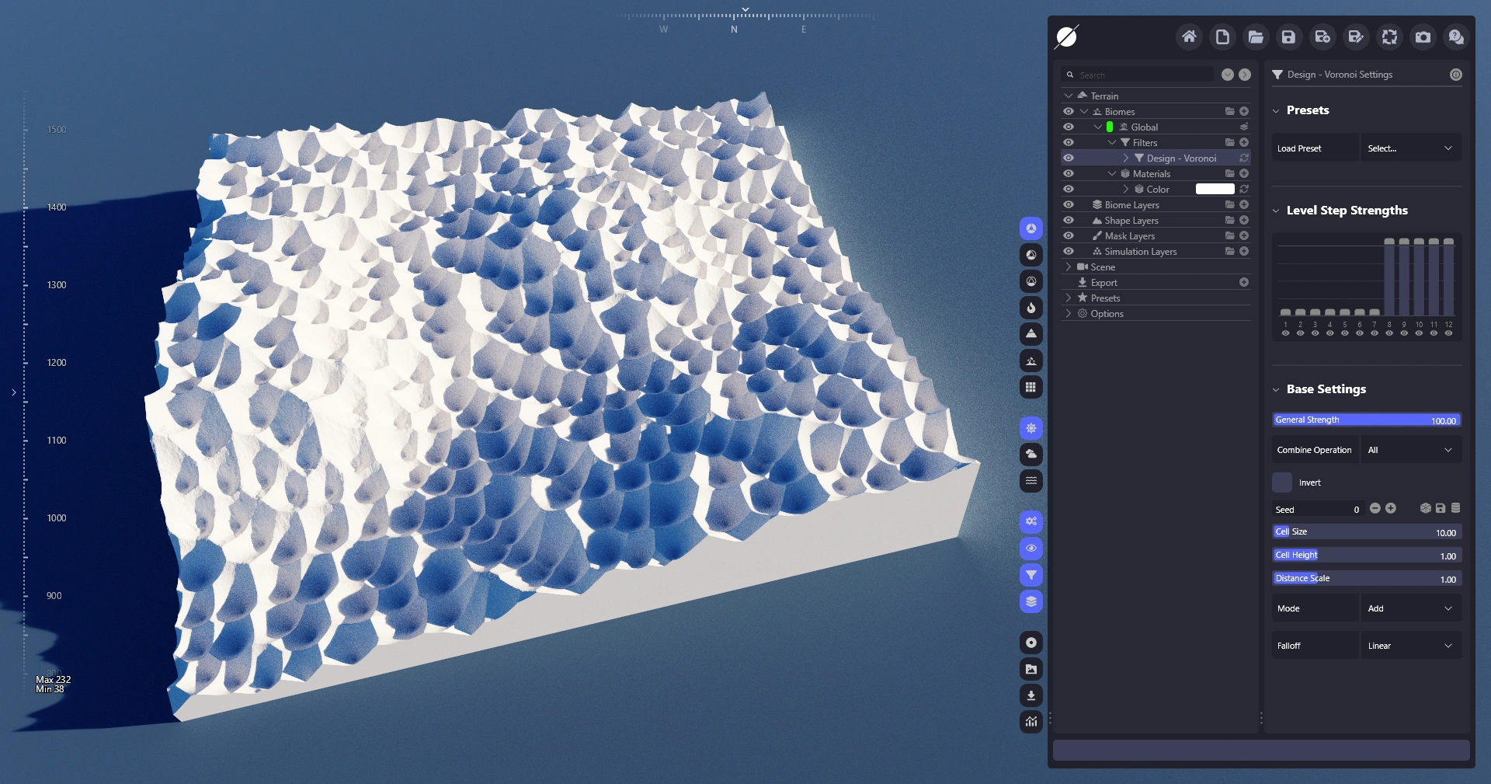Open project with the folder icon
The height and width of the screenshot is (784, 1491).
(x=1255, y=37)
